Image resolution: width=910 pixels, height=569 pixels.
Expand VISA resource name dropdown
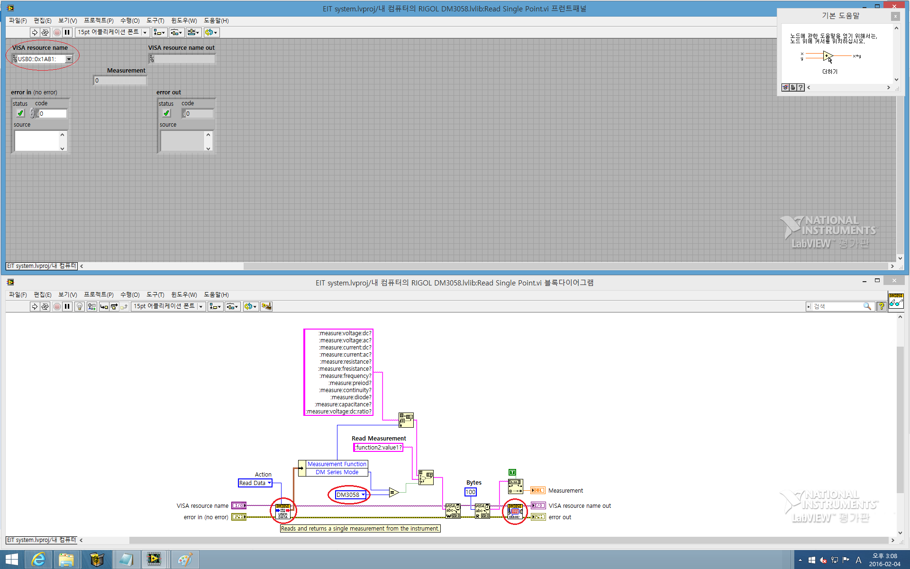[69, 59]
